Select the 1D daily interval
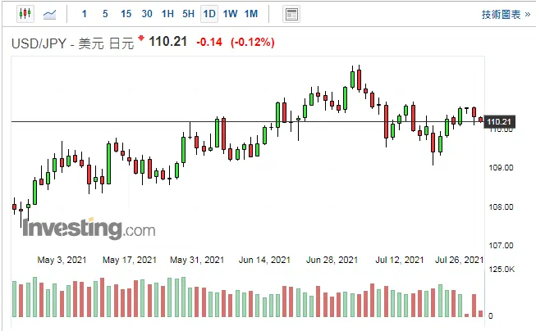Viewport: 536px width, 331px height. pos(209,14)
